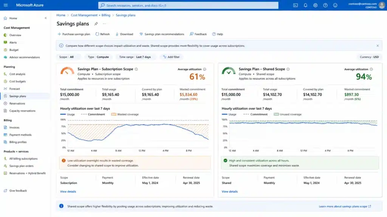Open the Type : Compute filter
This screenshot has height=217, width=387.
(x=98, y=57)
